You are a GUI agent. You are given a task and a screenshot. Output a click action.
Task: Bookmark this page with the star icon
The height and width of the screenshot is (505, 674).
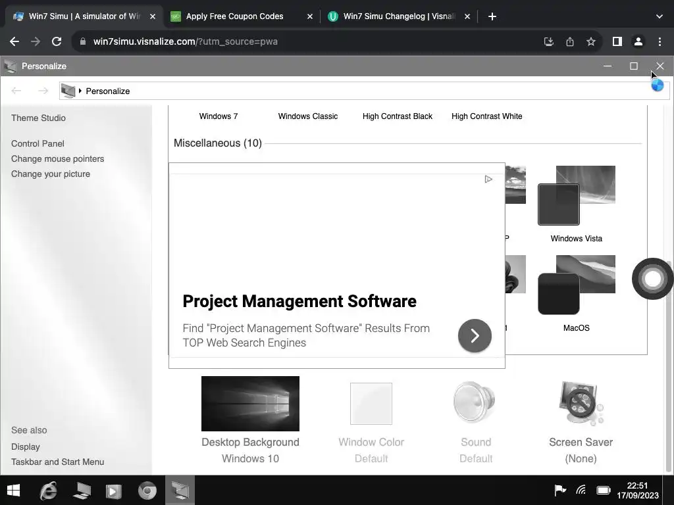click(591, 41)
